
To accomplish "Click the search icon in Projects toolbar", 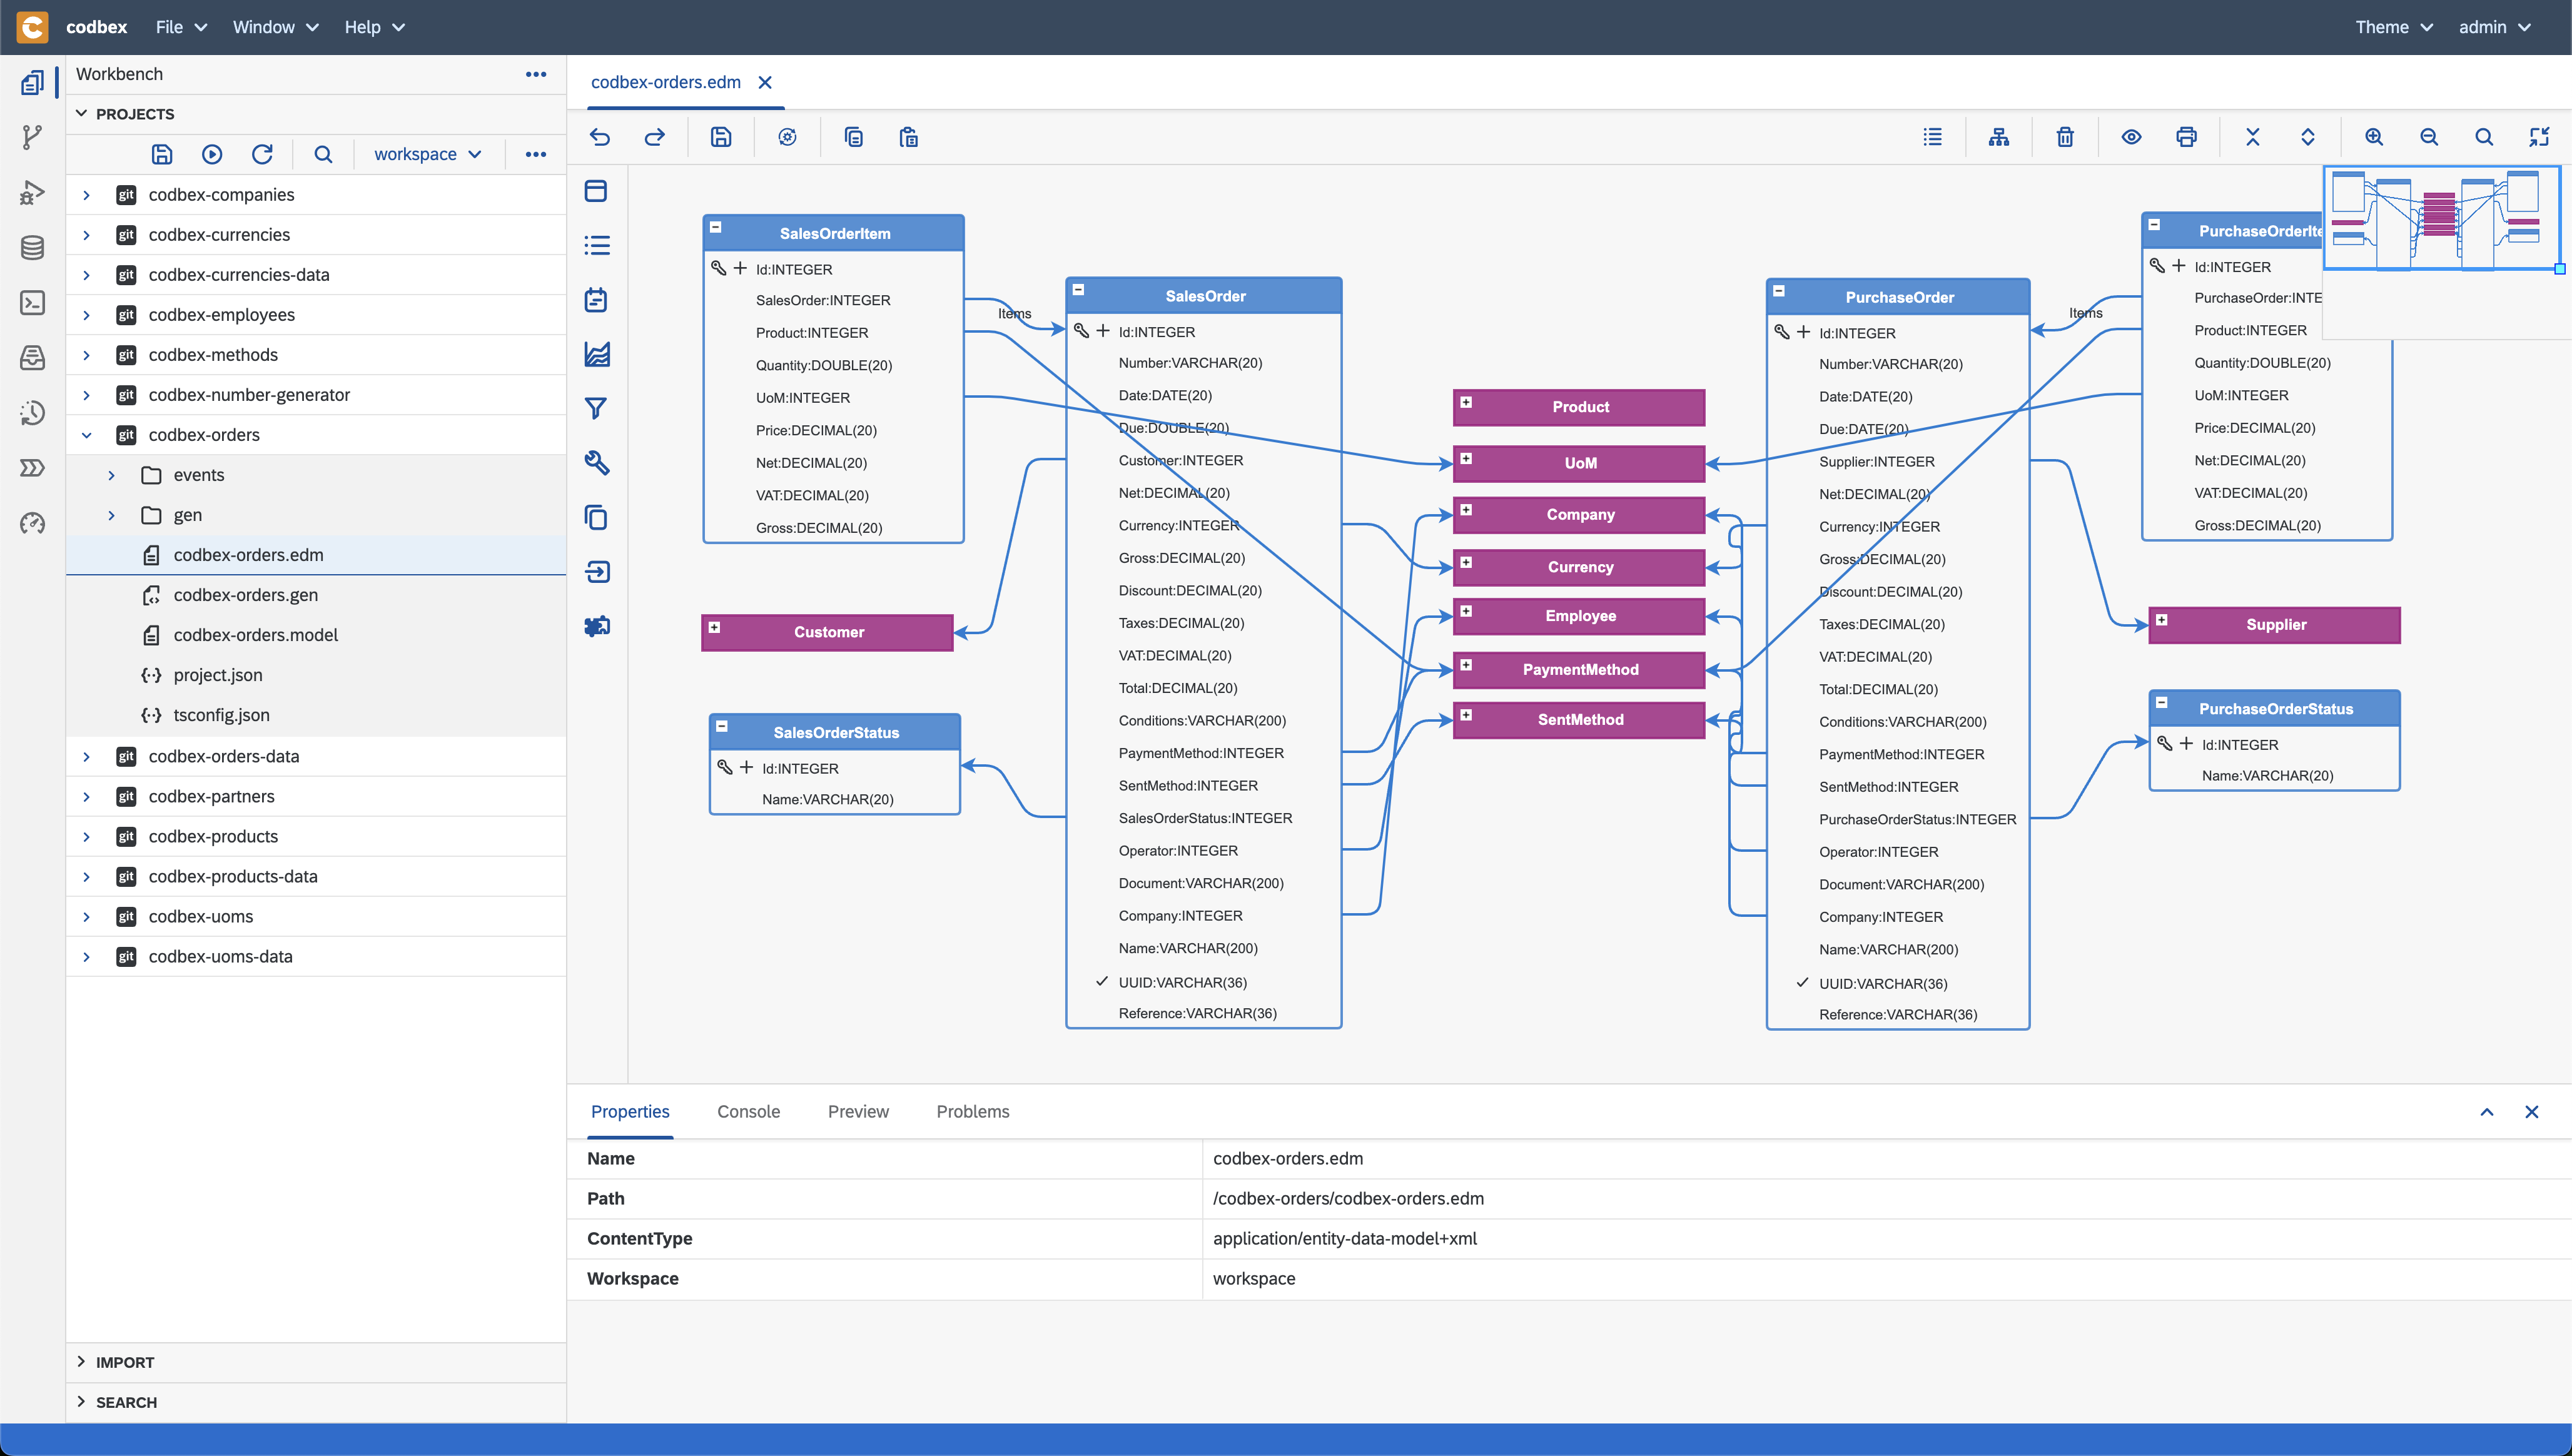I will coord(323,154).
